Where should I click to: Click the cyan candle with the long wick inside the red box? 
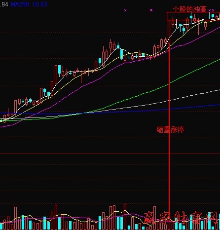click(191, 17)
